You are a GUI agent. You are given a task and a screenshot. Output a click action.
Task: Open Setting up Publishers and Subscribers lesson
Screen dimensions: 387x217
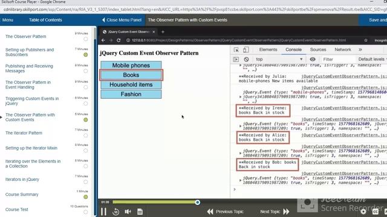pyautogui.click(x=30, y=52)
